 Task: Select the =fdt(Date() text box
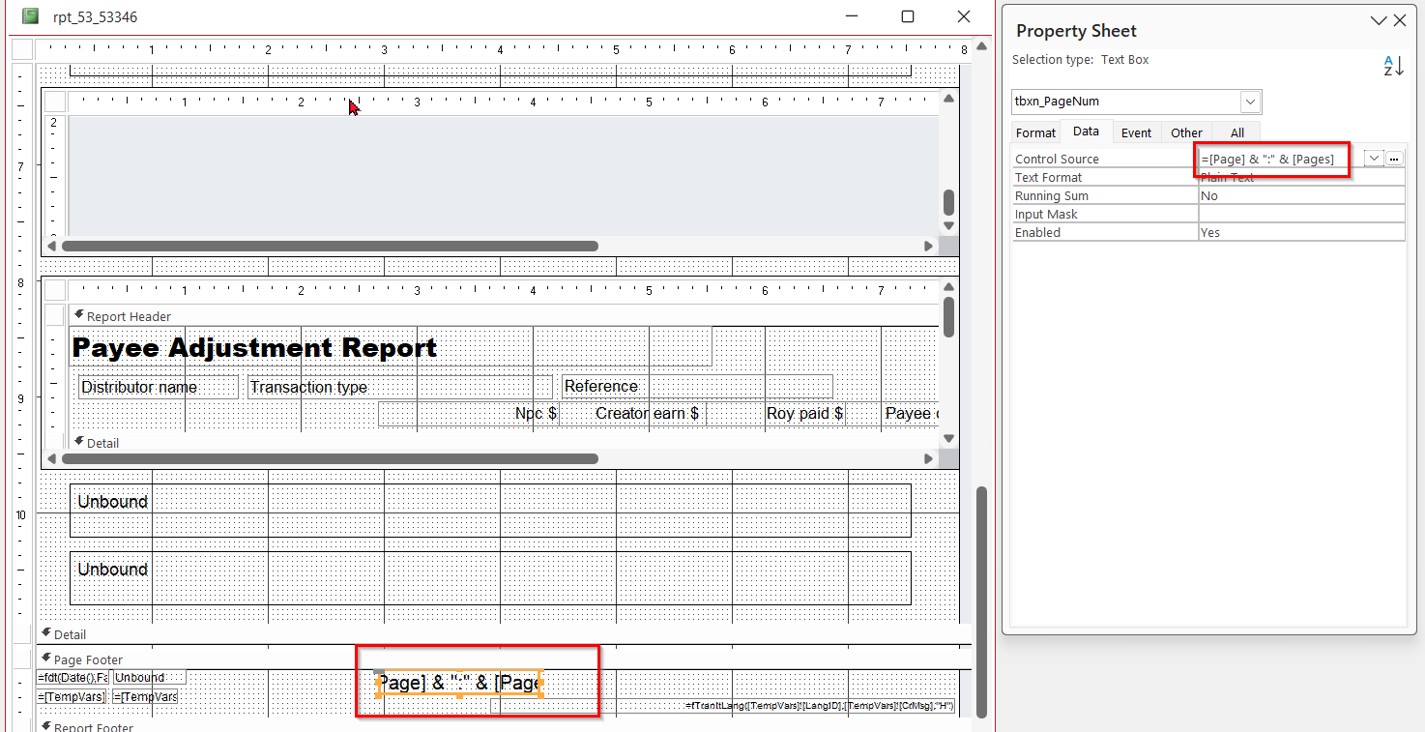pos(74,677)
